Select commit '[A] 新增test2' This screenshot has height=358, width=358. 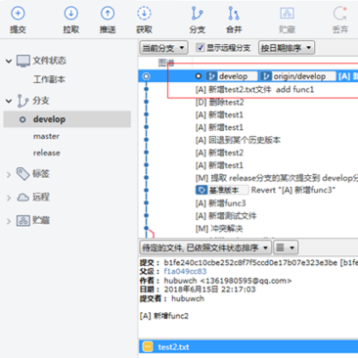(x=219, y=153)
